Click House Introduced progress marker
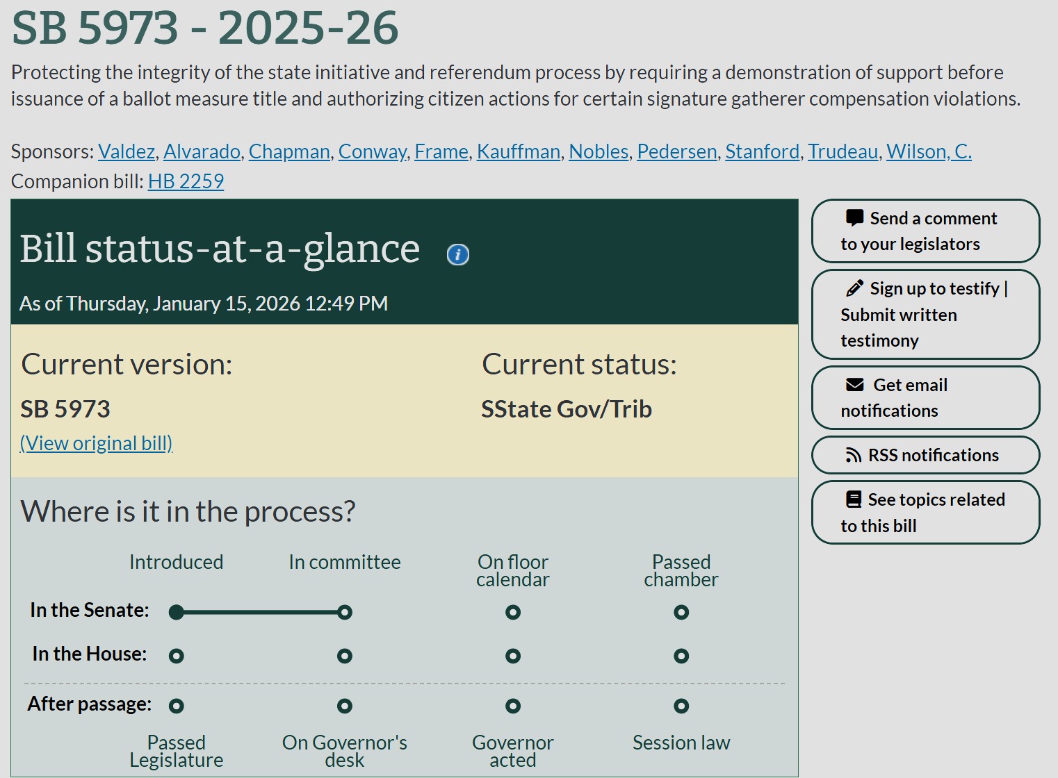 point(177,656)
